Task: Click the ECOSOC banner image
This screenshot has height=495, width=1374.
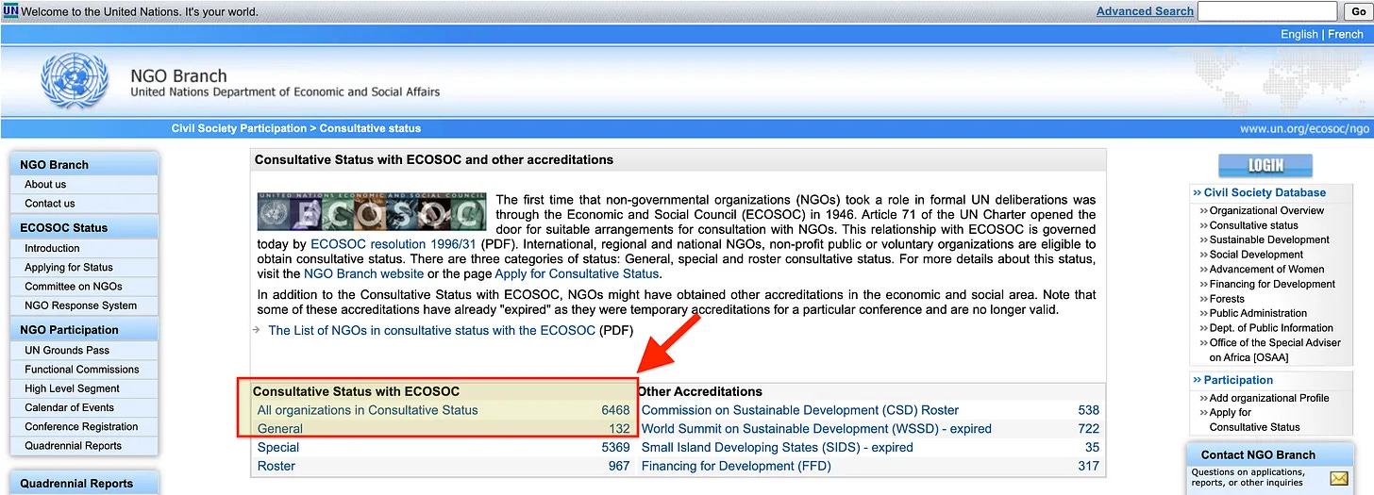Action: (x=372, y=212)
